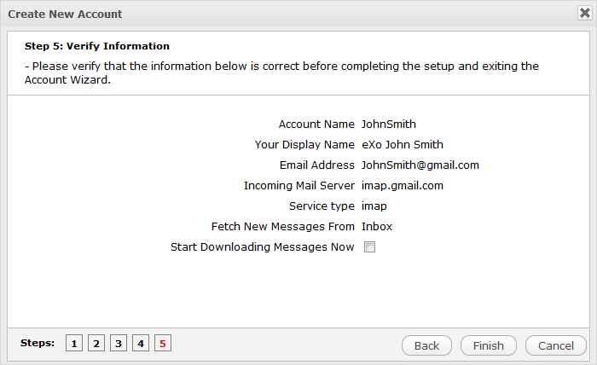Click the JohnSmith@gmail.com email address
This screenshot has height=365, width=597.
(x=420, y=165)
